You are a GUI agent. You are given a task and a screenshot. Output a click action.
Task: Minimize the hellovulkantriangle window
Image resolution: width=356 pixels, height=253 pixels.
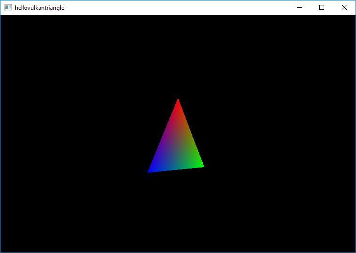tap(299, 8)
